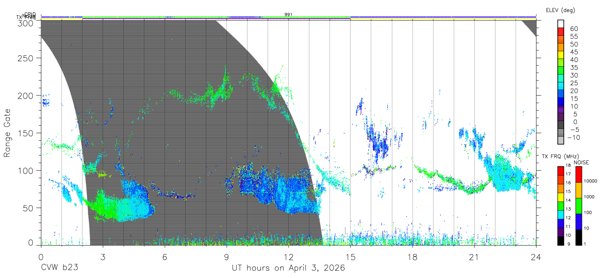
Task: Click the '150' tick on the Range Gate axis
Action: coord(26,133)
